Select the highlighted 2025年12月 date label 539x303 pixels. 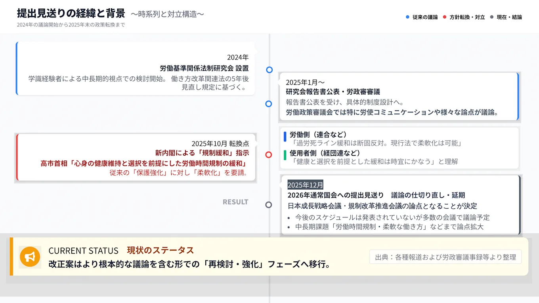click(305, 185)
